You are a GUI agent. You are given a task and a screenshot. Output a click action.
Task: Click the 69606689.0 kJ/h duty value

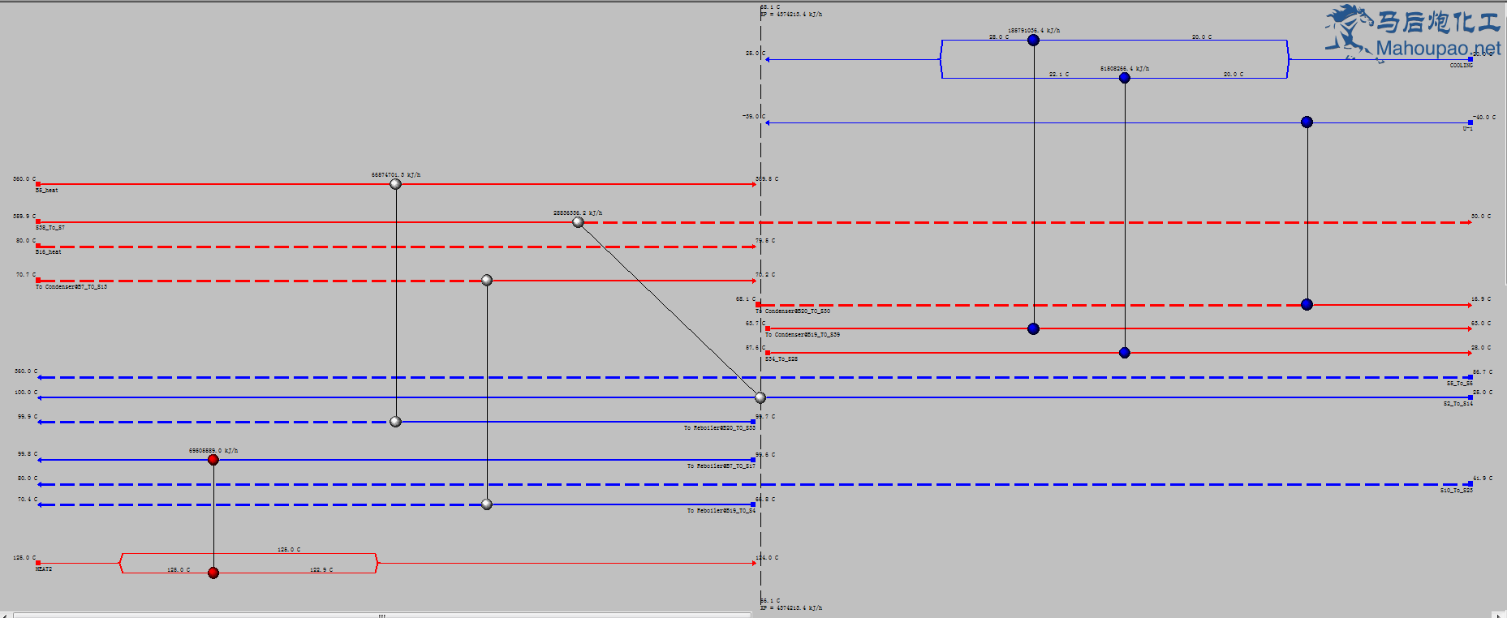point(213,451)
